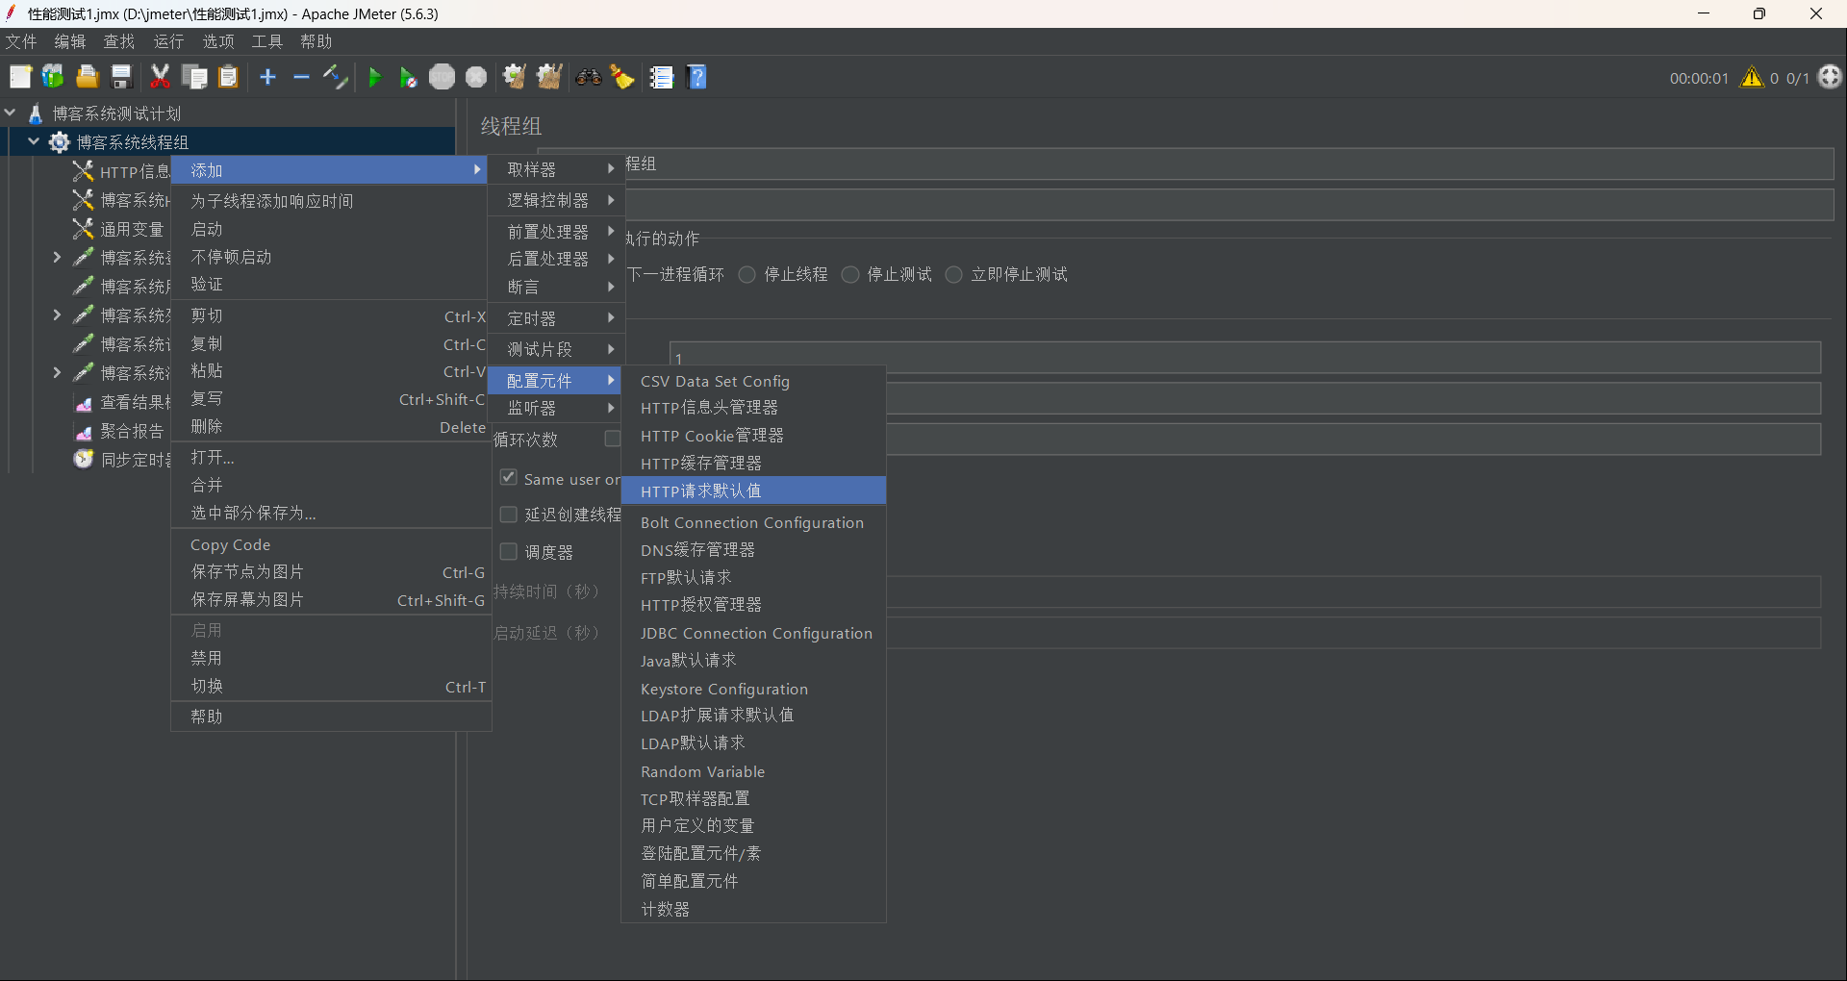The width and height of the screenshot is (1847, 981).
Task: Click the Expand all plus icon
Action: click(x=267, y=77)
